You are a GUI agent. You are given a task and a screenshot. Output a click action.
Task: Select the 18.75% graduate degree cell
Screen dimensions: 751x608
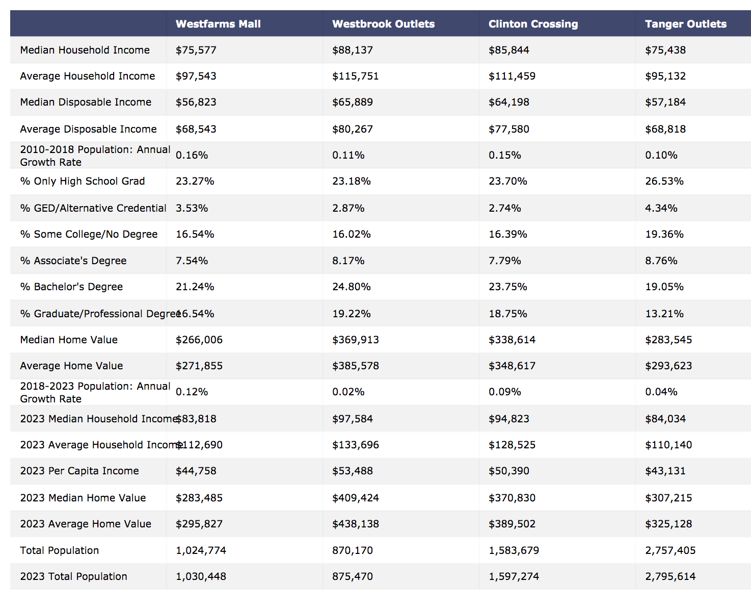pos(508,314)
